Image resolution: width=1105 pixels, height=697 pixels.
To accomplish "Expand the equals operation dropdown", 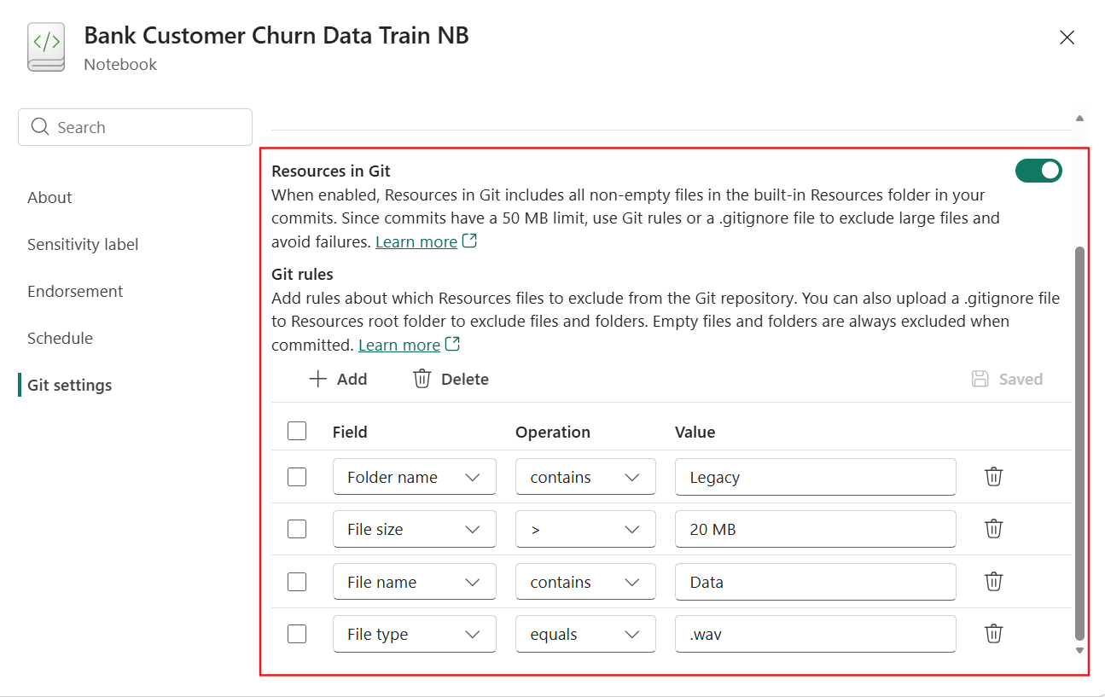I will [584, 634].
